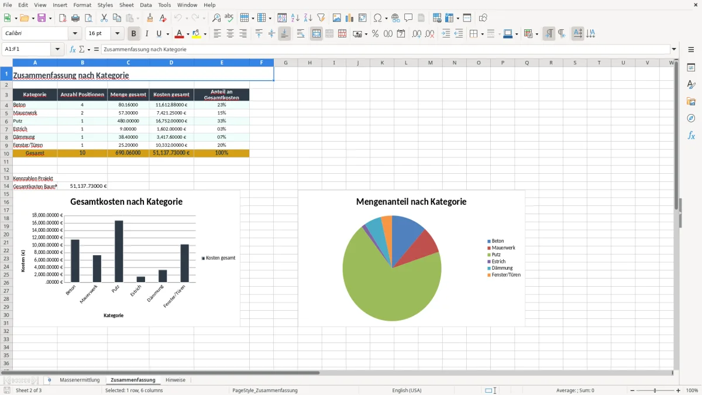This screenshot has width=702, height=395.
Task: Align cell content to bottom
Action: pos(284,34)
